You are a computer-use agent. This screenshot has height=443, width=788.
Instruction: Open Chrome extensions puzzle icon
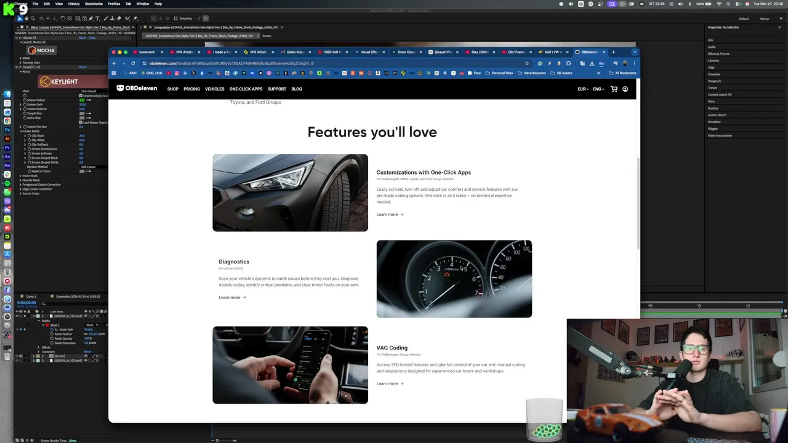coord(569,63)
